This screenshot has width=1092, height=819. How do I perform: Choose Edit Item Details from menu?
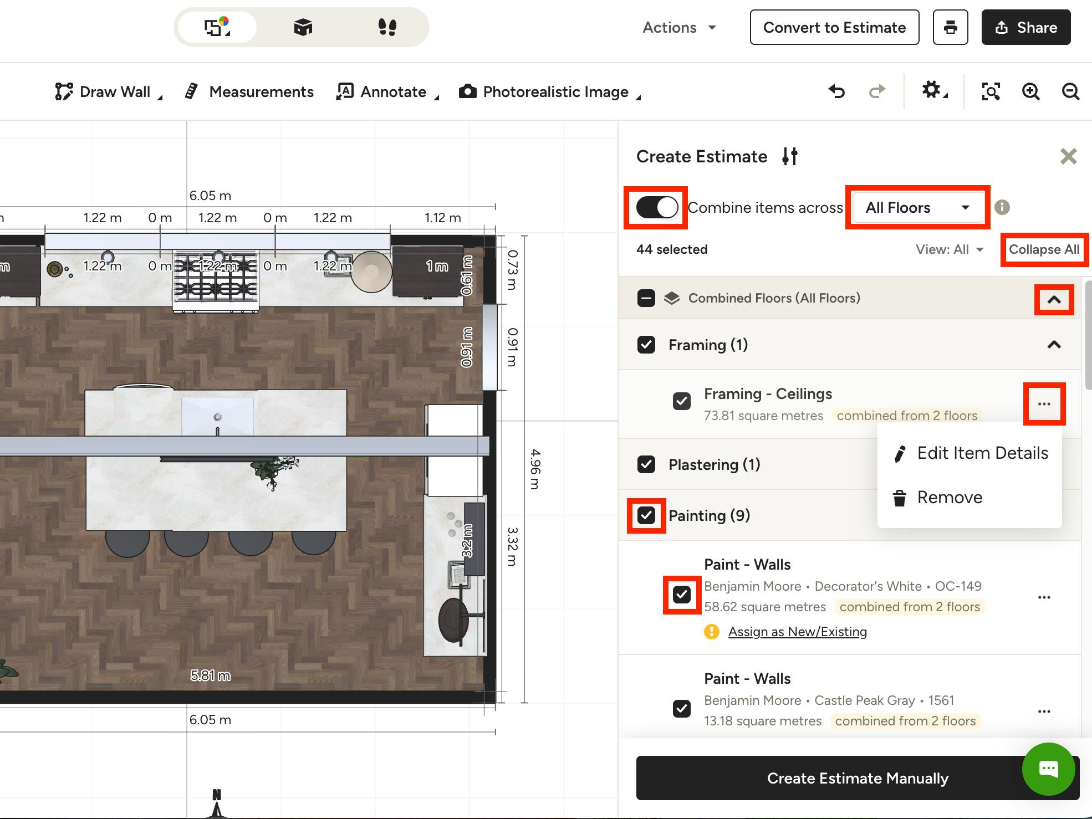point(971,453)
